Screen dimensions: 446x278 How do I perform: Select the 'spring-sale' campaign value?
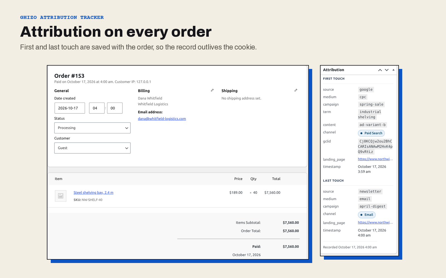pos(371,105)
